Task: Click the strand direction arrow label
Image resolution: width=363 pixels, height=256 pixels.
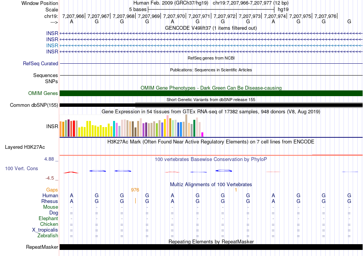Action: 54,22
